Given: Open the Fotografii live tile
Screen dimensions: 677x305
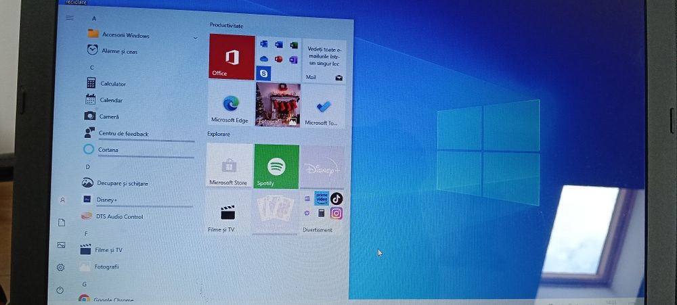Looking at the screenshot, I should pos(278,105).
